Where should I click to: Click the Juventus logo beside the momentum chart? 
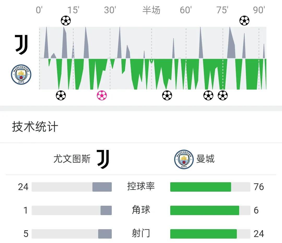(x=21, y=45)
